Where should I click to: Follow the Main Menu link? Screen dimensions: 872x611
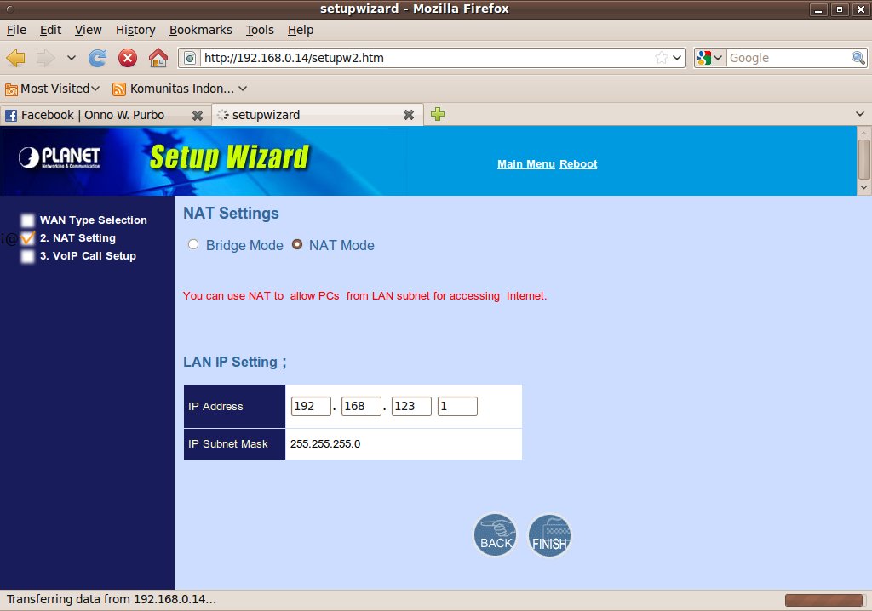526,164
